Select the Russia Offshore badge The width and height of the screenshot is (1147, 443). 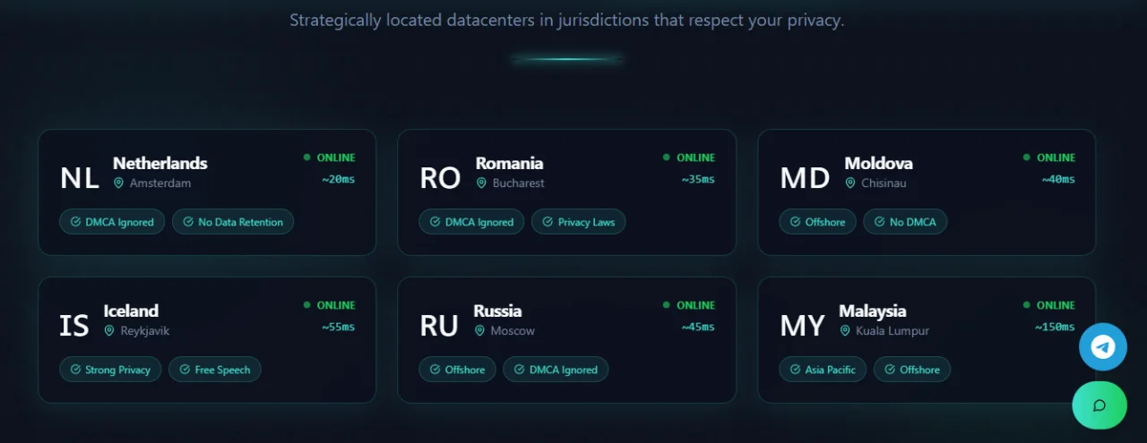[457, 370]
